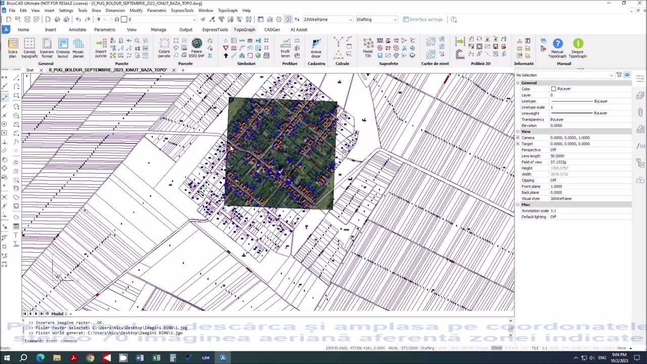Click the Print icon in top toolbar
The width and height of the screenshot is (647, 364).
pos(57,19)
